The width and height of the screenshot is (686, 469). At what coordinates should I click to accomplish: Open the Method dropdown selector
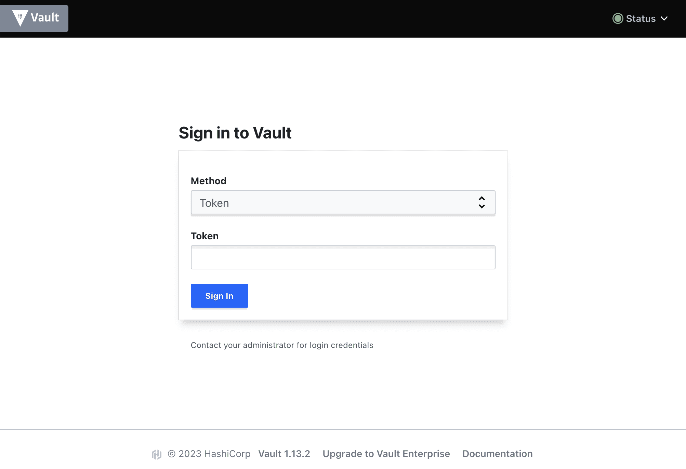click(x=343, y=202)
